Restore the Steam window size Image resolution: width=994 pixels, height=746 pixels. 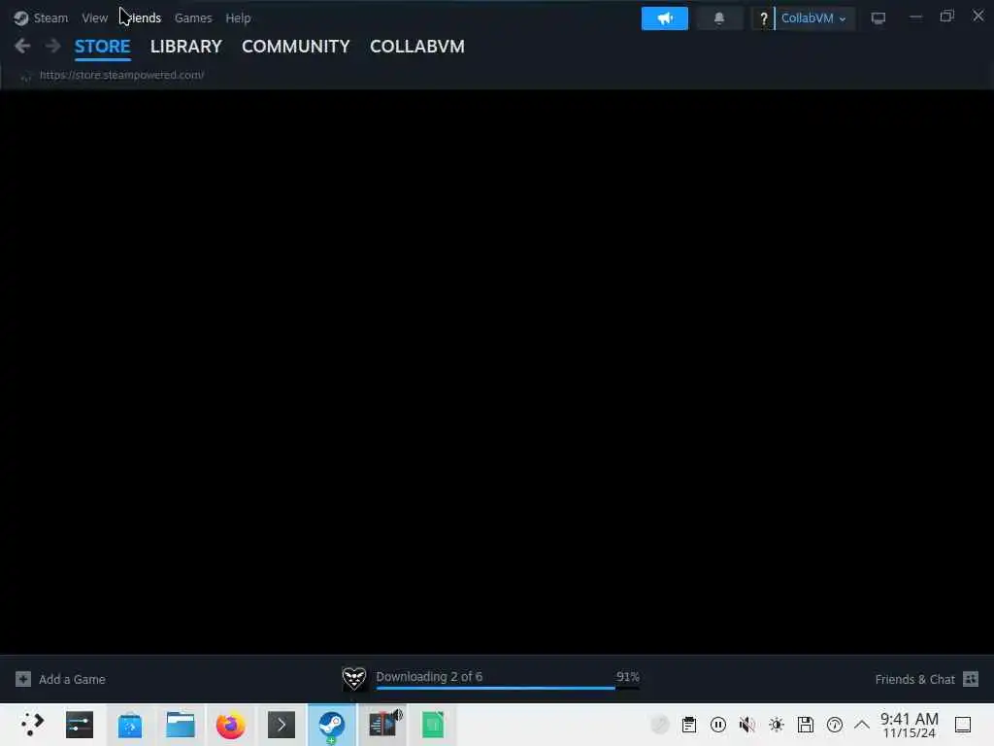coord(946,17)
